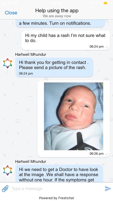Close the help chat
113x201 pixels.
pyautogui.click(x=11, y=13)
